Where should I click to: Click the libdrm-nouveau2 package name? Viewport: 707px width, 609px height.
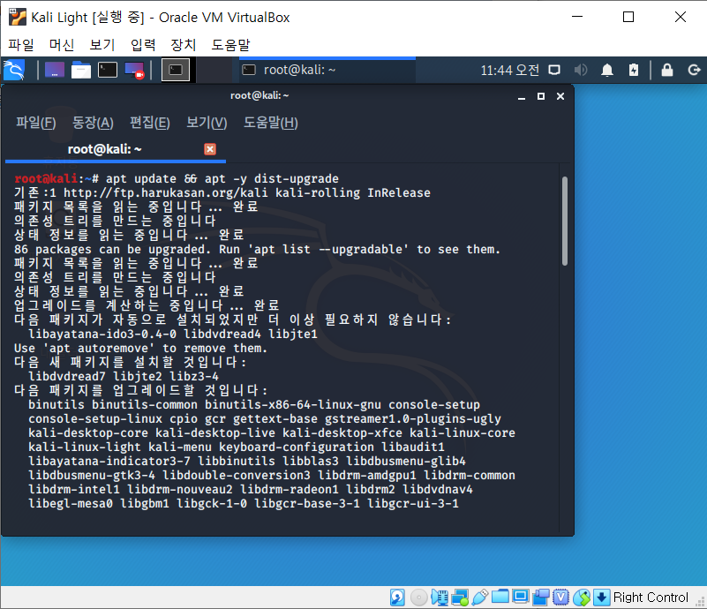[x=180, y=490]
